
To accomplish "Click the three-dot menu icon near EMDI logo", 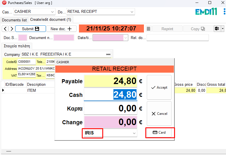I will (x=224, y=12).
